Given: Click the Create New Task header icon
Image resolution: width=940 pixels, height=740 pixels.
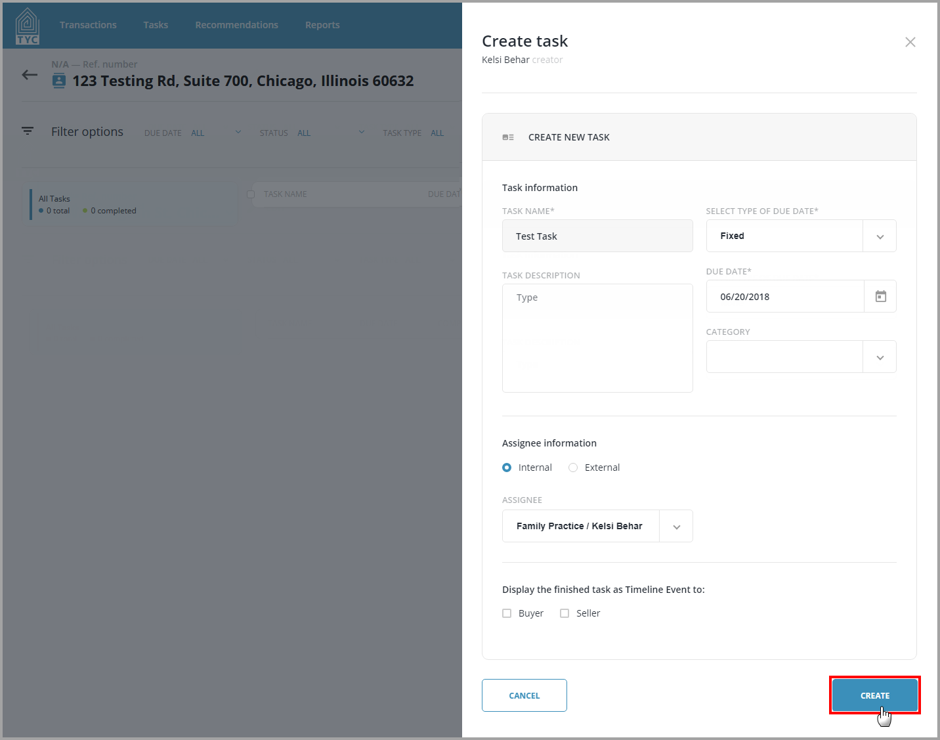Looking at the screenshot, I should 508,137.
